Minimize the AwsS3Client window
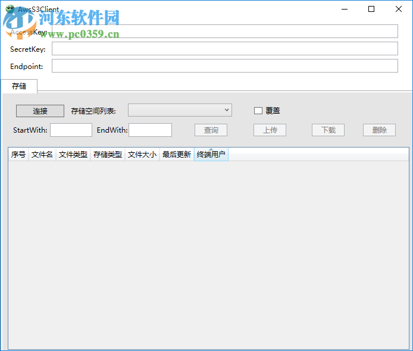The height and width of the screenshot is (351, 413). coord(345,9)
